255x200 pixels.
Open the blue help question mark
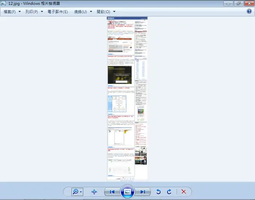point(249,11)
